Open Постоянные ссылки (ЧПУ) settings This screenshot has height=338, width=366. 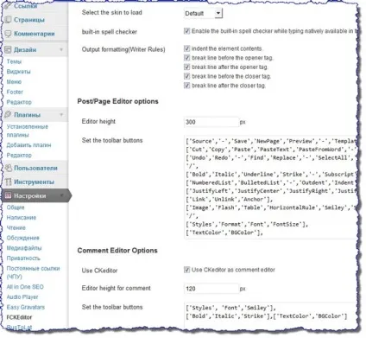tap(33, 272)
